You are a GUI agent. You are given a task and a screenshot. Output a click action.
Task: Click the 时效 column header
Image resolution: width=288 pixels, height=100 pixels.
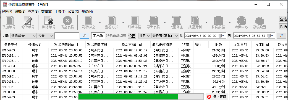219,45
